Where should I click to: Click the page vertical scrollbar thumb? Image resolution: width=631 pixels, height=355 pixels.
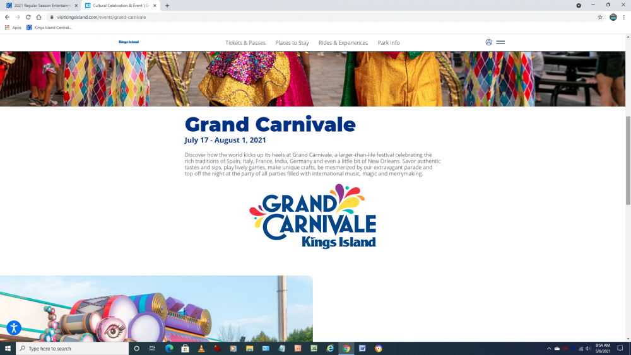[628, 160]
